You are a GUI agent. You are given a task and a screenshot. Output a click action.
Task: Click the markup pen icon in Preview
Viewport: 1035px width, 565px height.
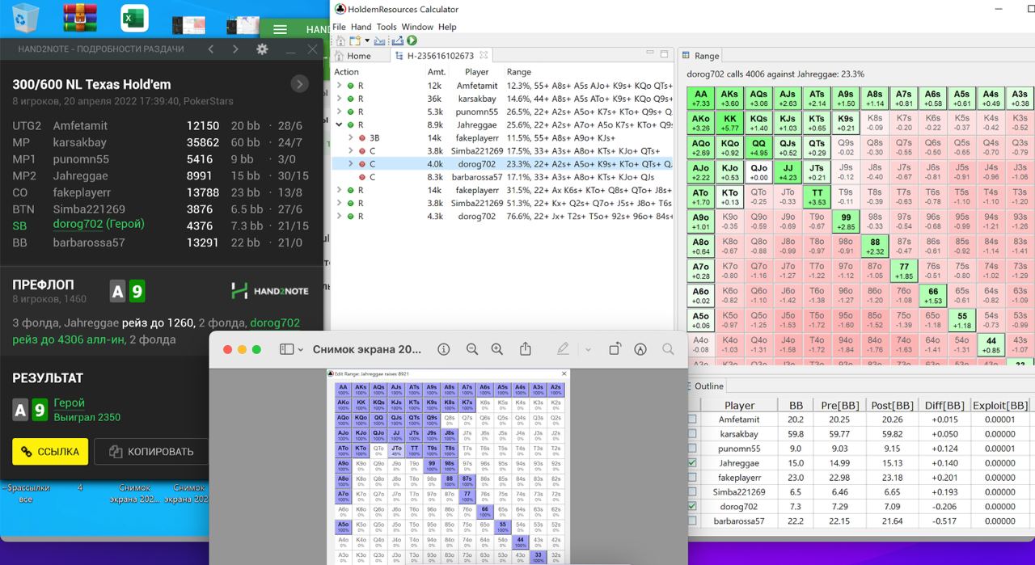coord(563,349)
